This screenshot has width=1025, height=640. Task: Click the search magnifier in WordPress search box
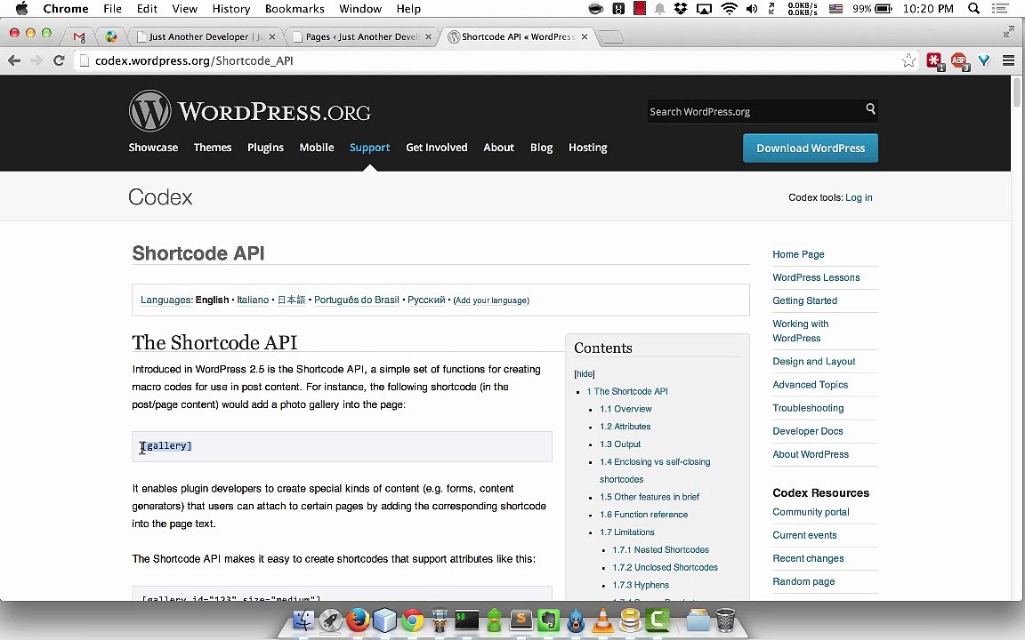tap(870, 109)
